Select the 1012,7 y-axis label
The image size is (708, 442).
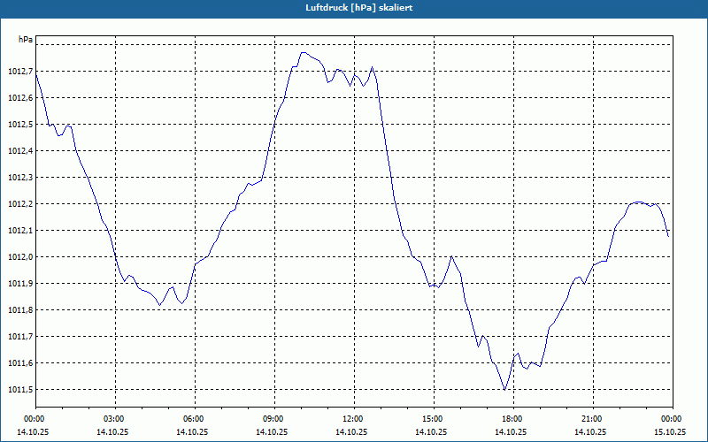pos(20,72)
